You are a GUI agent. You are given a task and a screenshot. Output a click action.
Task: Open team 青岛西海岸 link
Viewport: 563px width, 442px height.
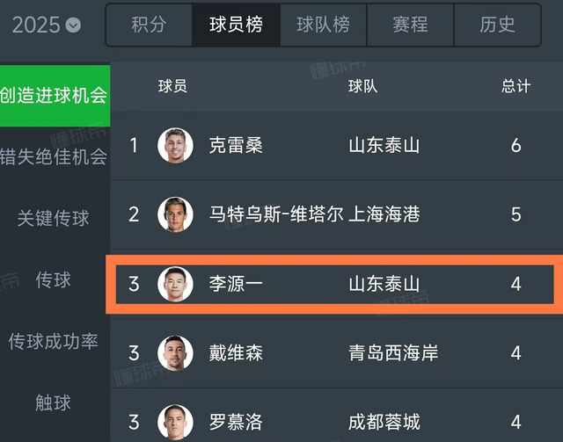(393, 353)
